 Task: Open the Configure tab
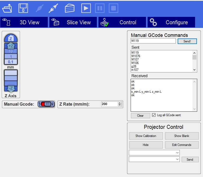pyautogui.click(x=171, y=22)
